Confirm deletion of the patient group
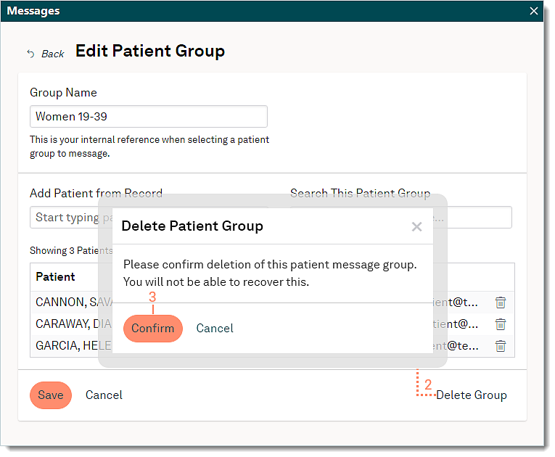Screen dimensions: 555x457 pyautogui.click(x=153, y=328)
